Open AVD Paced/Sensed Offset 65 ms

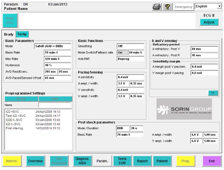coord(58,78)
